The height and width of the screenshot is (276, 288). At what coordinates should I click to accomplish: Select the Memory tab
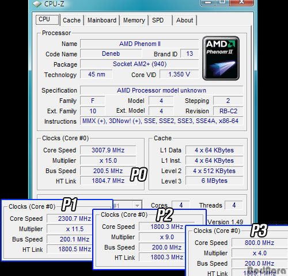click(x=134, y=20)
